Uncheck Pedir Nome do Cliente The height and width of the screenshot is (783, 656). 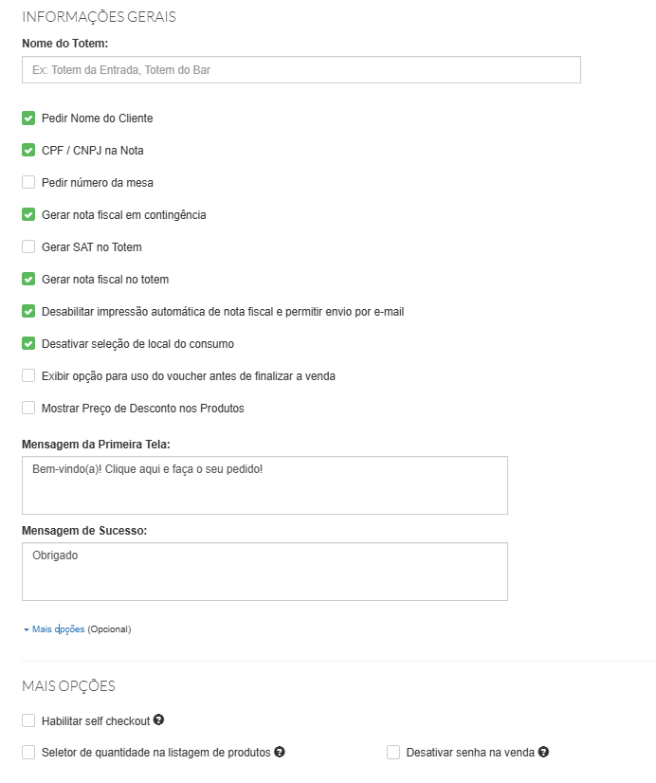tap(28, 118)
